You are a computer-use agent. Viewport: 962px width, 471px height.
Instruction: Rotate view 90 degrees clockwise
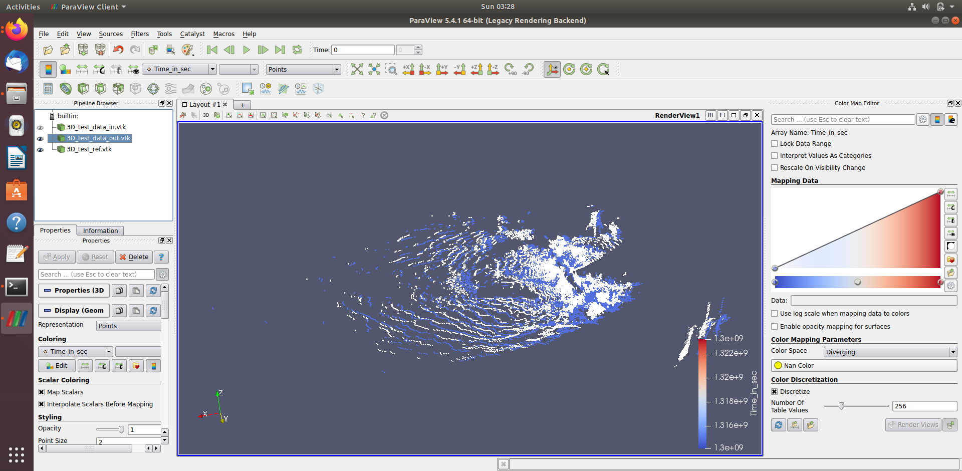point(510,69)
